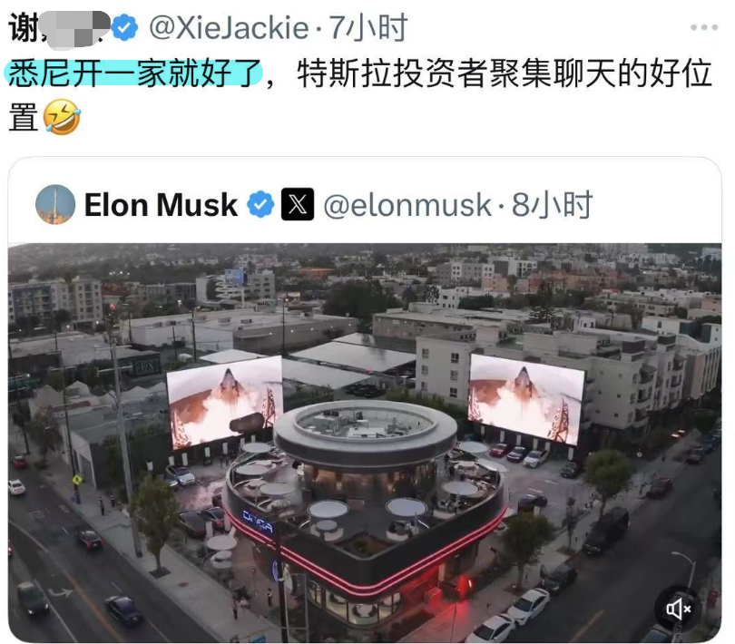Click the 7小时 post timestamp
735x644 pixels.
coord(367,27)
